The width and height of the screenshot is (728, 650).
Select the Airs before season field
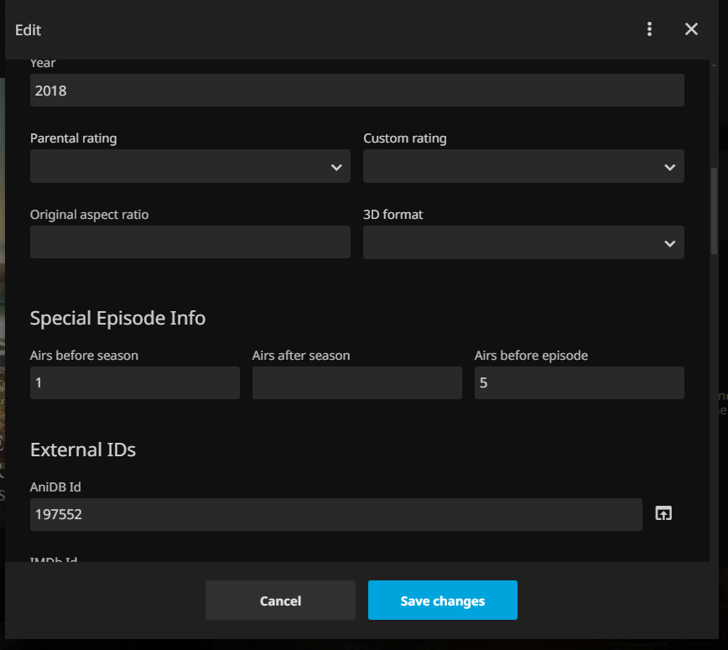click(134, 383)
